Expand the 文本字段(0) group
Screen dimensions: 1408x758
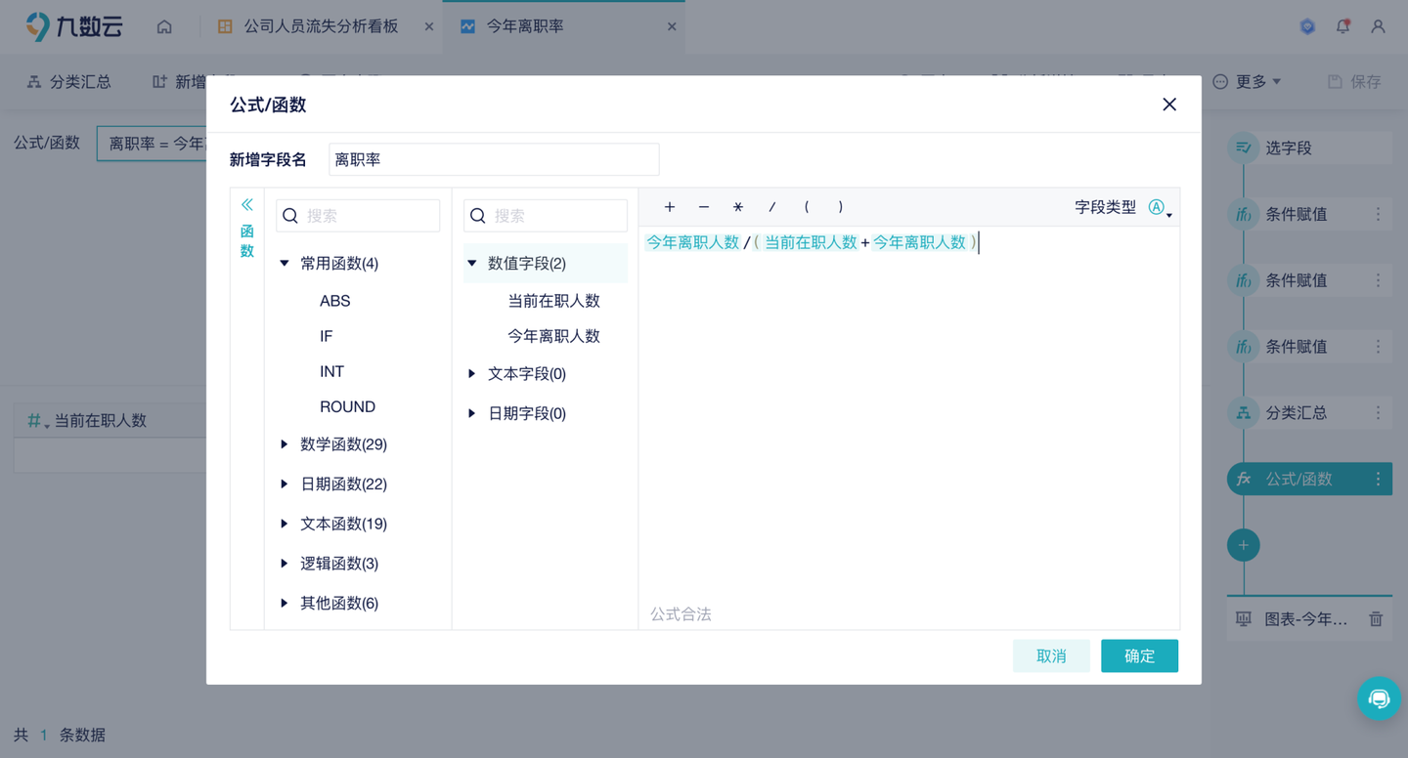[472, 373]
